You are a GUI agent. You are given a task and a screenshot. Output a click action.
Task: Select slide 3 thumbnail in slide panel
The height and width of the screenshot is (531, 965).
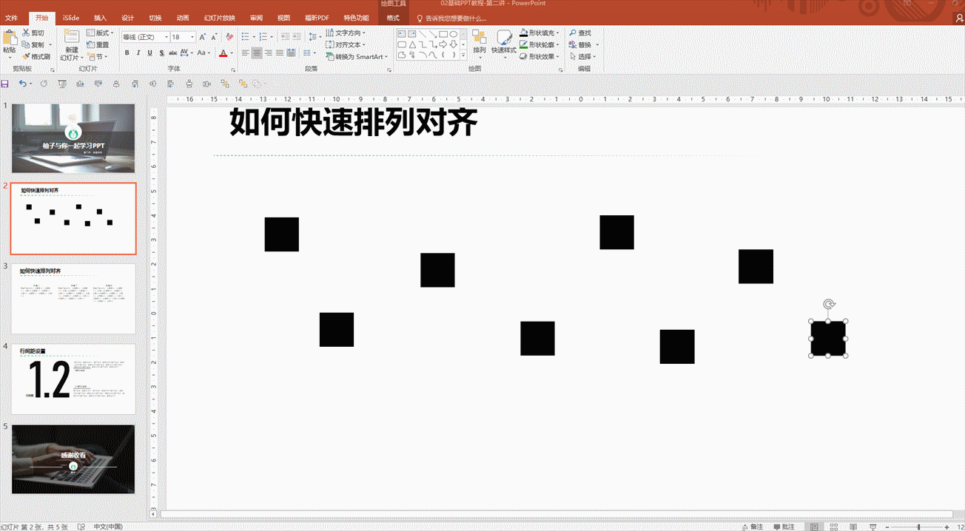73,299
